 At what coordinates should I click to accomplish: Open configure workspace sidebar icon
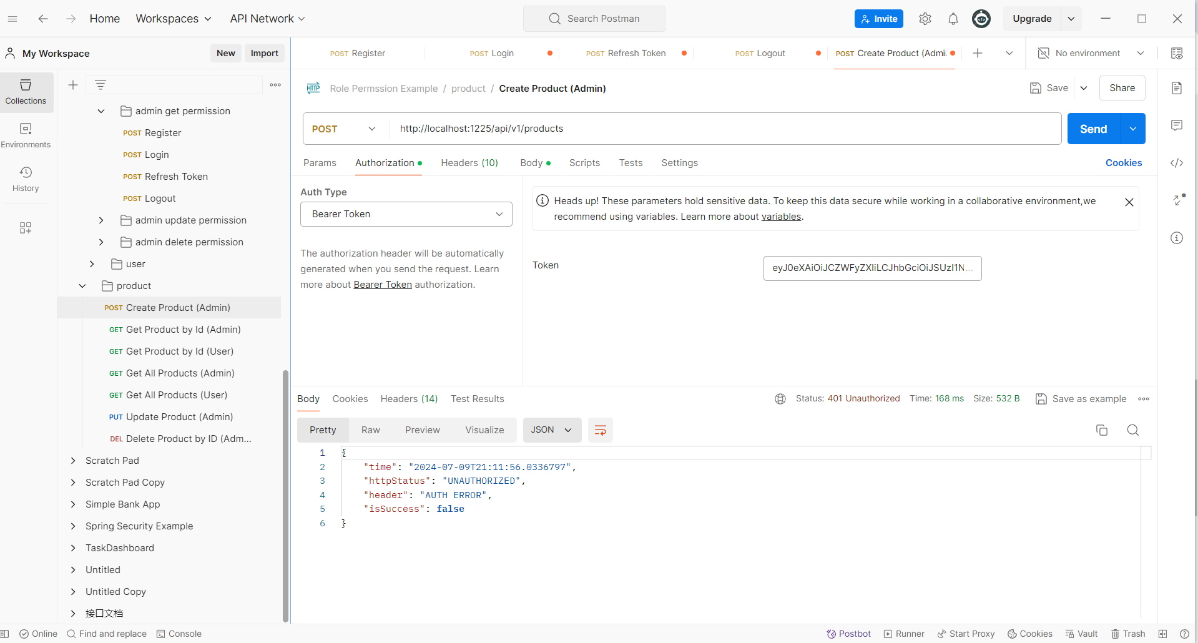tap(26, 228)
